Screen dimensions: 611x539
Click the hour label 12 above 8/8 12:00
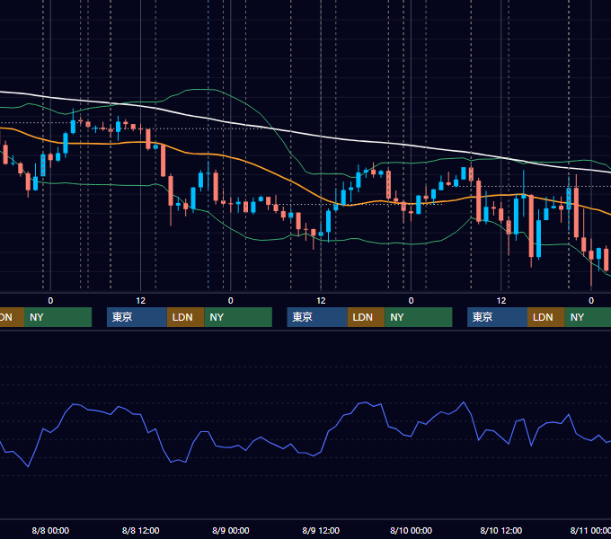(141, 301)
